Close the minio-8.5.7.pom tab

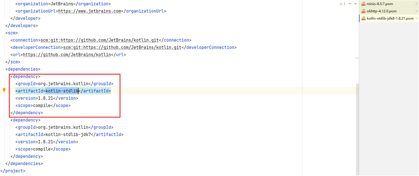pyautogui.click(x=416, y=4)
